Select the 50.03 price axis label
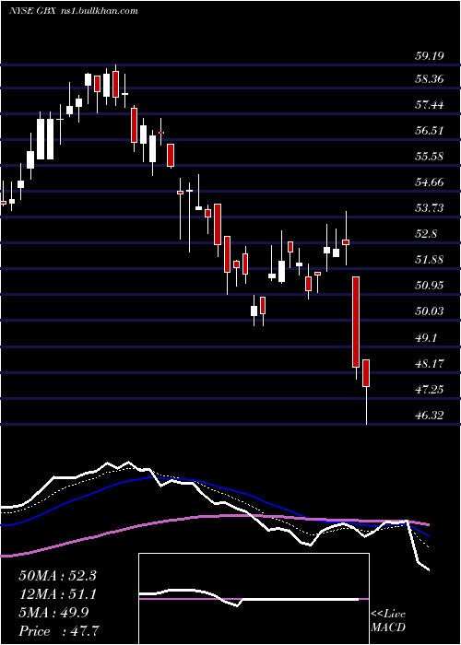The height and width of the screenshot is (645, 461). [429, 311]
